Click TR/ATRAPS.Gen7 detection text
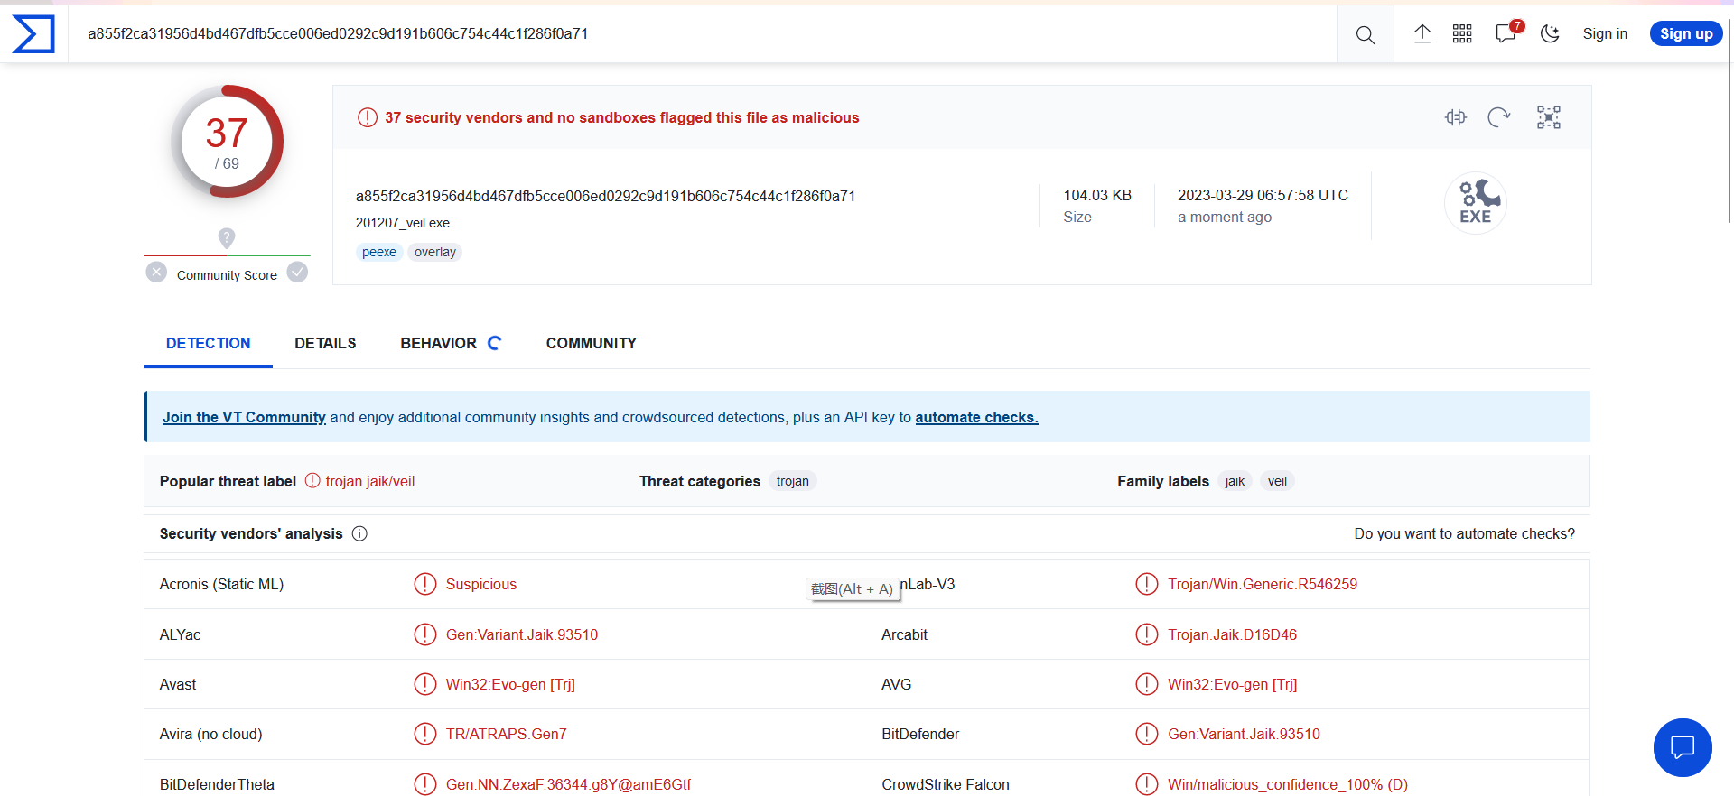The image size is (1734, 796). pyautogui.click(x=507, y=734)
